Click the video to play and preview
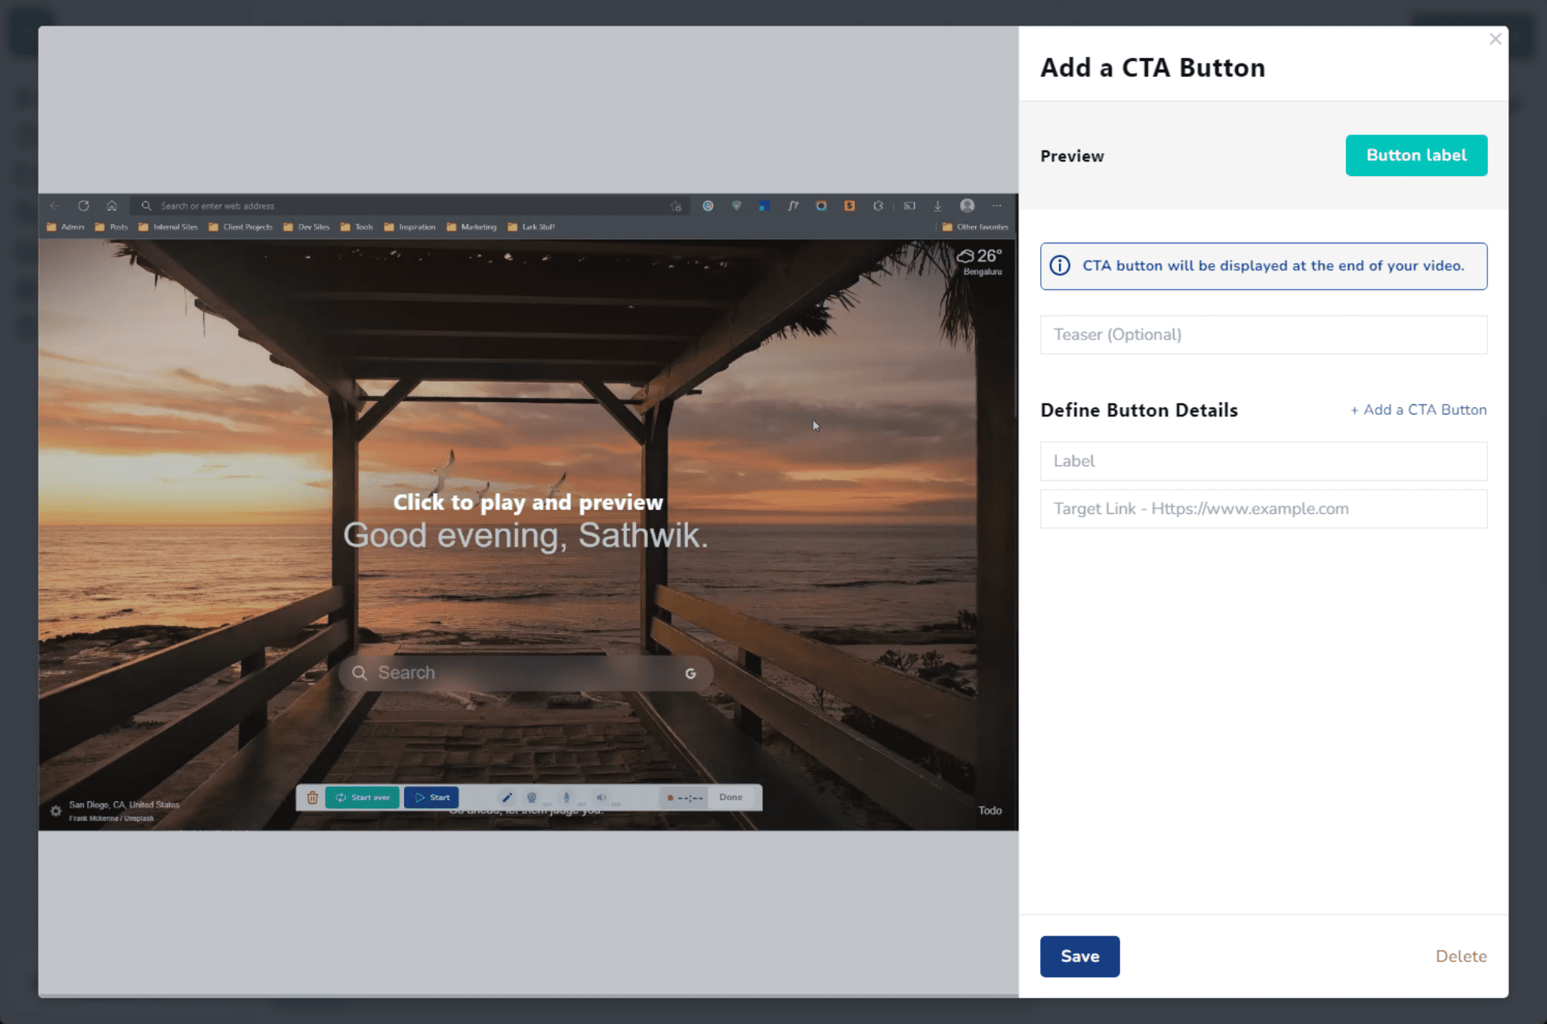1547x1024 pixels. pyautogui.click(x=528, y=512)
